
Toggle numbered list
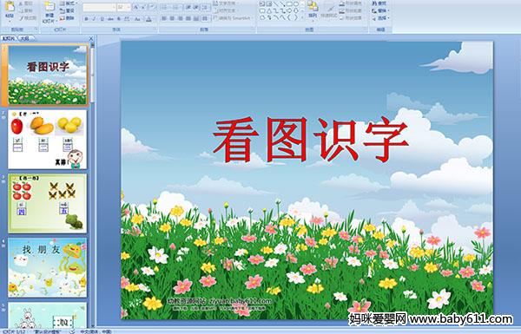176,7
